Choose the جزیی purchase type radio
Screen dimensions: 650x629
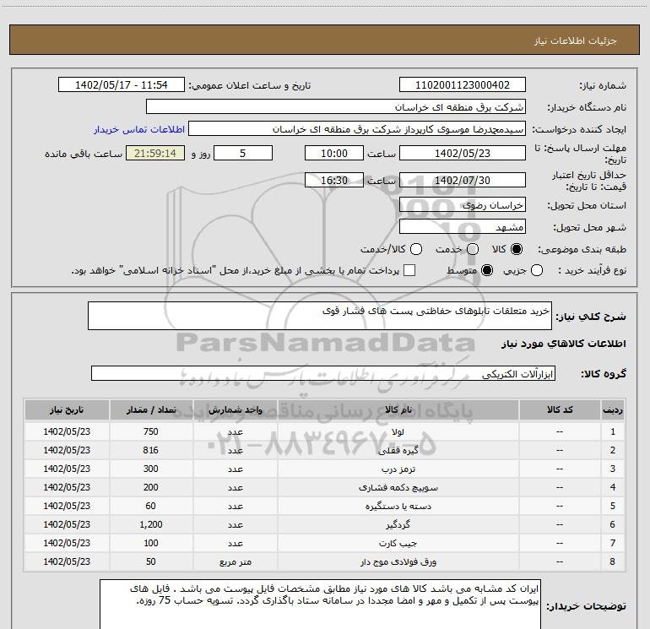click(537, 271)
